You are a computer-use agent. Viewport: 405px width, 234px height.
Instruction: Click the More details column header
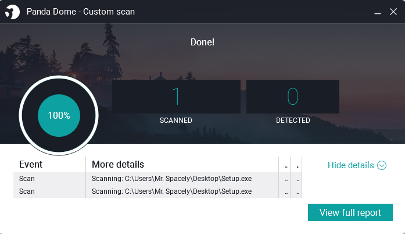point(118,164)
